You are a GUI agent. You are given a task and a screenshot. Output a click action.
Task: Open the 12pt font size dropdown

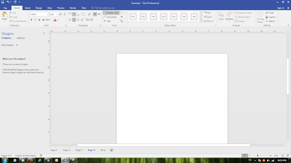coord(57,14)
